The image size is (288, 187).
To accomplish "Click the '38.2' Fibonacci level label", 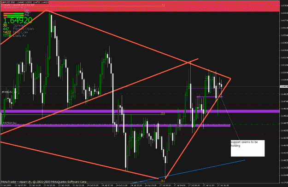I will pyautogui.click(x=163, y=181).
